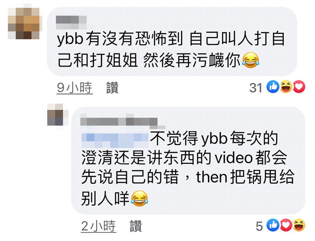Like the first comment using 讚
This screenshot has width=315, height=241.
click(112, 88)
